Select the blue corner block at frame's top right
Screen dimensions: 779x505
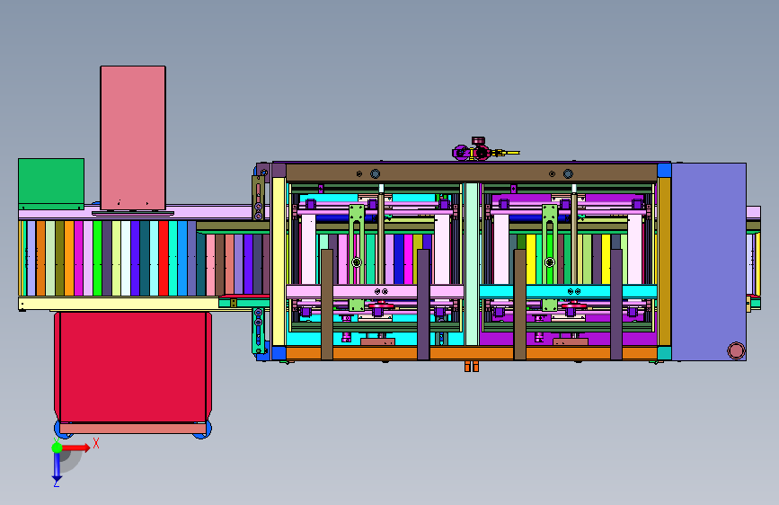click(x=664, y=171)
